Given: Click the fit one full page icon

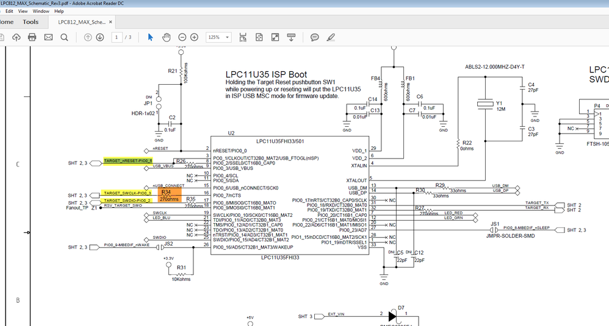Looking at the screenshot, I should tap(259, 37).
